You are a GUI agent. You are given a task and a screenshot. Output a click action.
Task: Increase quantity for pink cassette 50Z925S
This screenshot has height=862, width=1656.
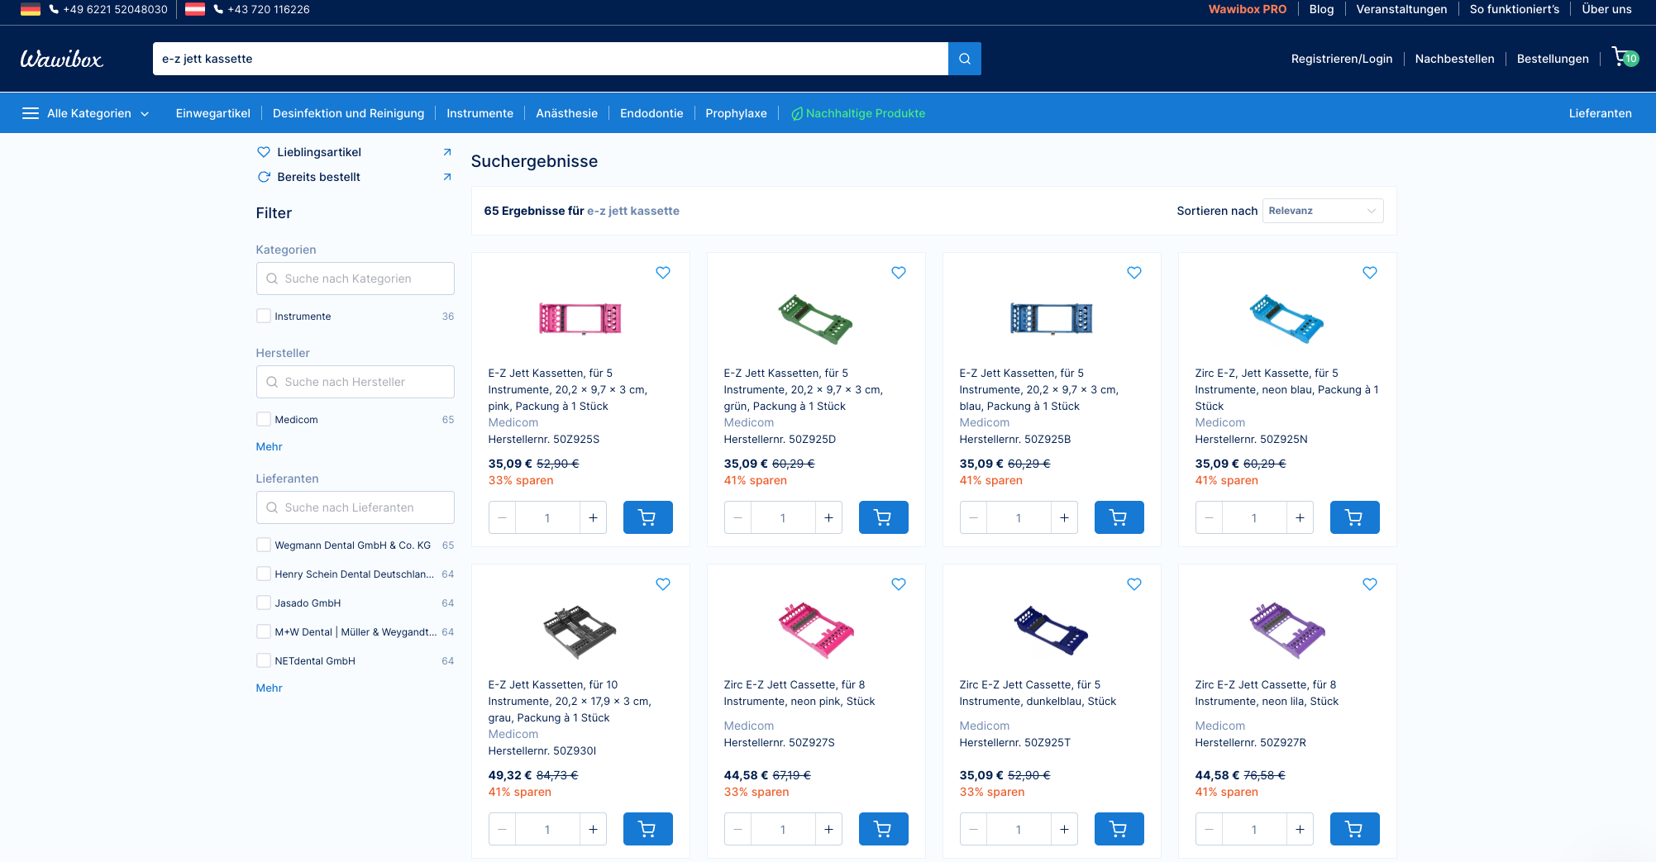(593, 517)
